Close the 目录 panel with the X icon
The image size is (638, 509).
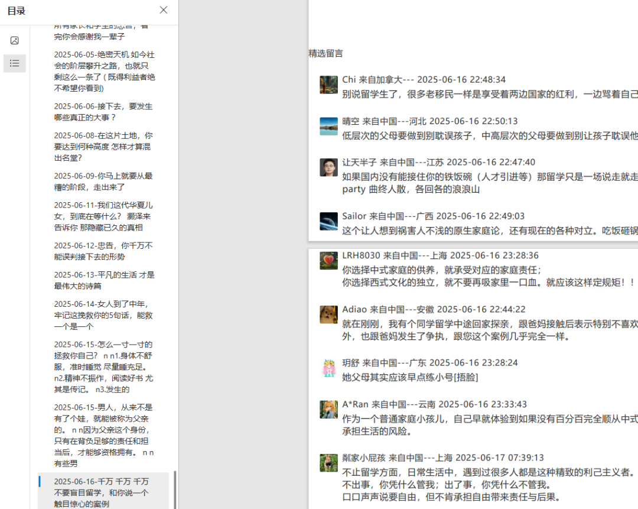click(164, 10)
